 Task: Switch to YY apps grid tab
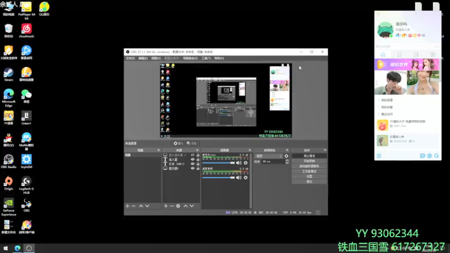[x=433, y=55]
